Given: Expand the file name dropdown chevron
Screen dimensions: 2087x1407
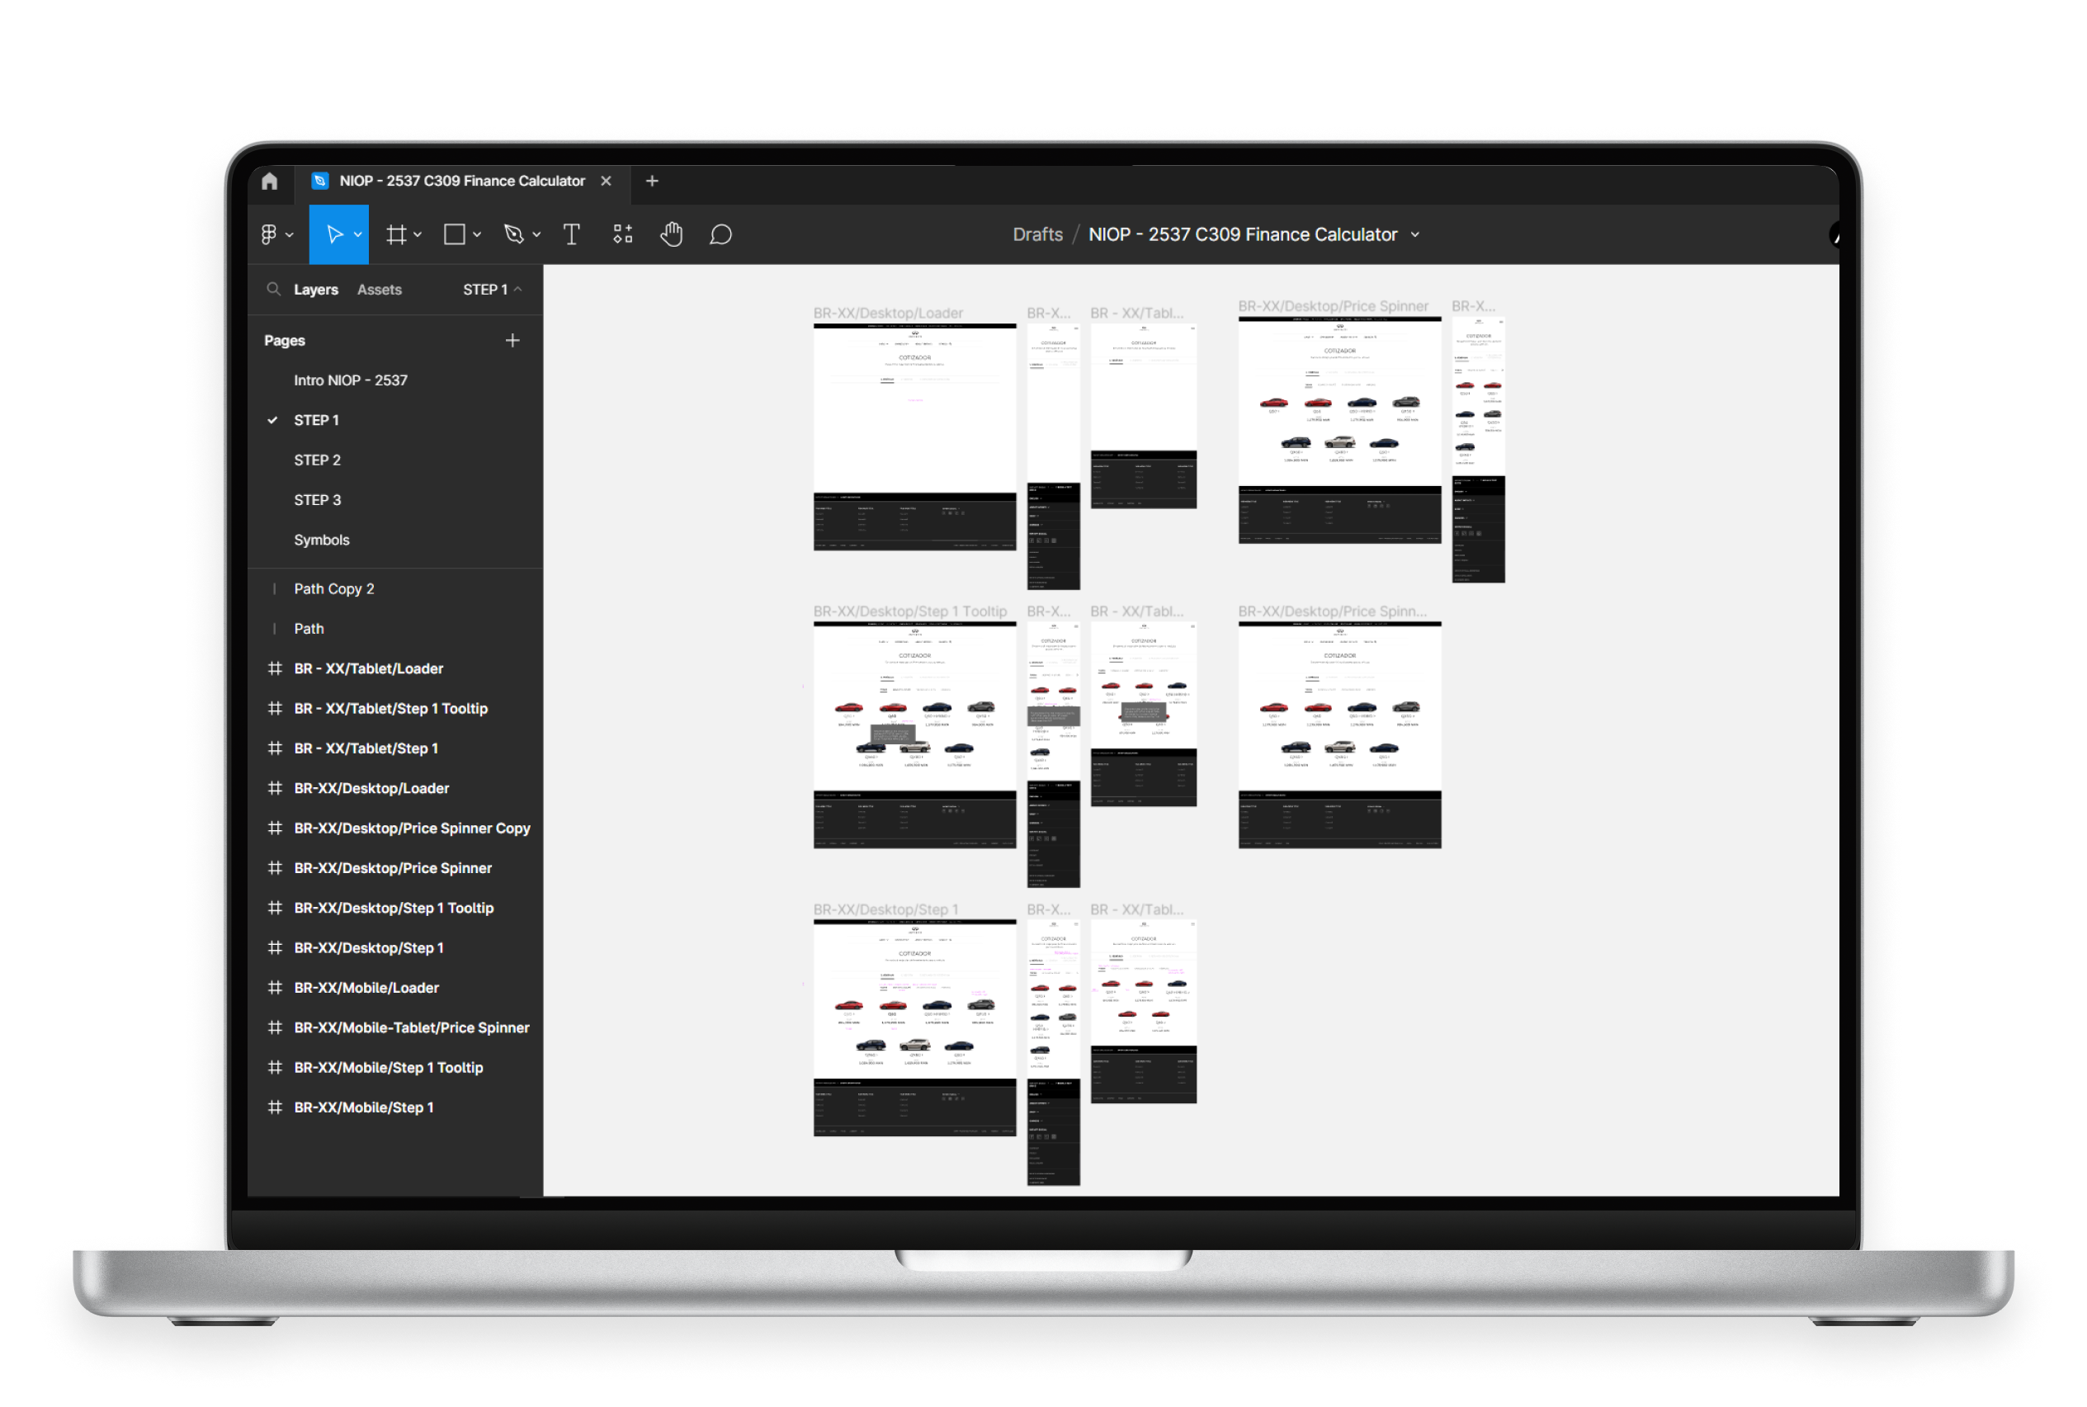Looking at the screenshot, I should [x=1415, y=235].
